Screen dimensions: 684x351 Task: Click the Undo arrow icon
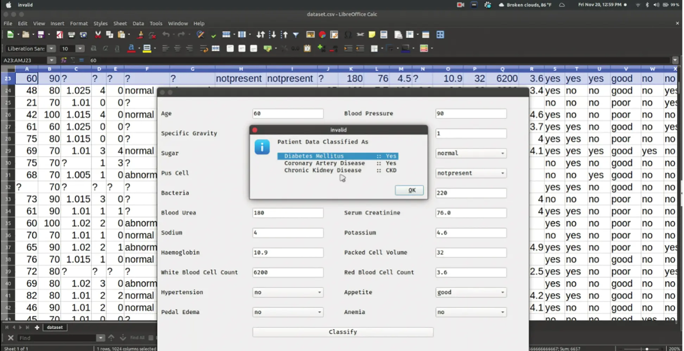(166, 35)
